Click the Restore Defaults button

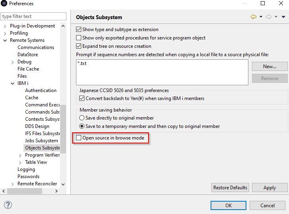click(230, 188)
